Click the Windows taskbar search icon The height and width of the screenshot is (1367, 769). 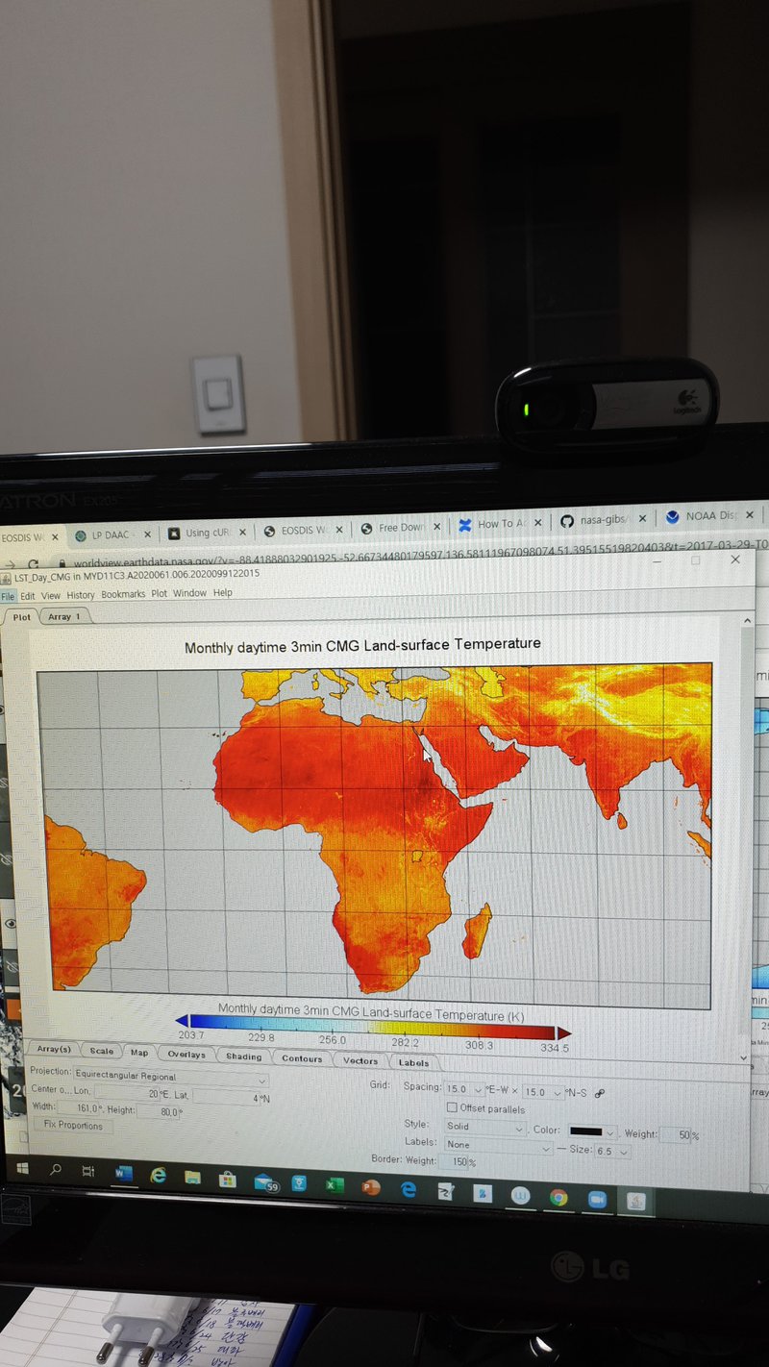point(55,1169)
